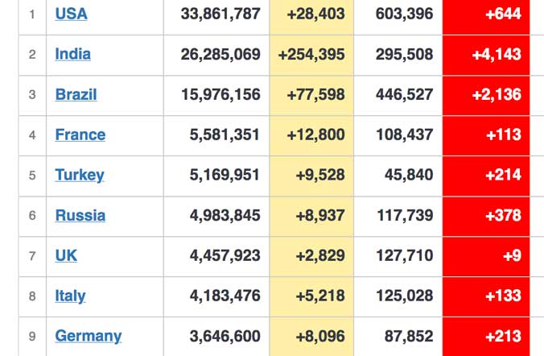
Task: Select Brazil new deaths cell +2,136
Action: click(486, 95)
